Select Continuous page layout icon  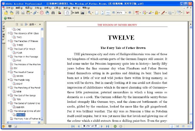click(177, 126)
